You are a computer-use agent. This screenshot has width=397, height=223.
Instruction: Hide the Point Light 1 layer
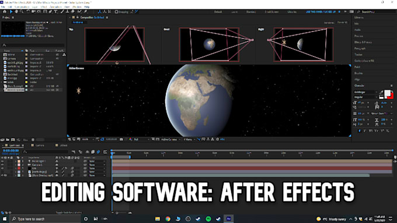point(2,161)
